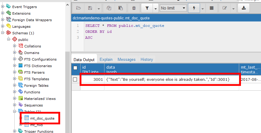Image resolution: width=261 pixels, height=133 pixels.
Task: Expand the Sequences node
Action: tap(15, 105)
